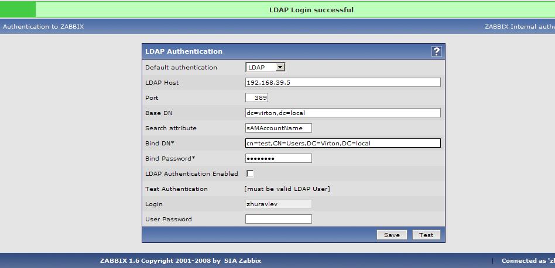This screenshot has width=555, height=268.
Task: Click the SIA Zabbix footer link
Action: pyautogui.click(x=242, y=261)
